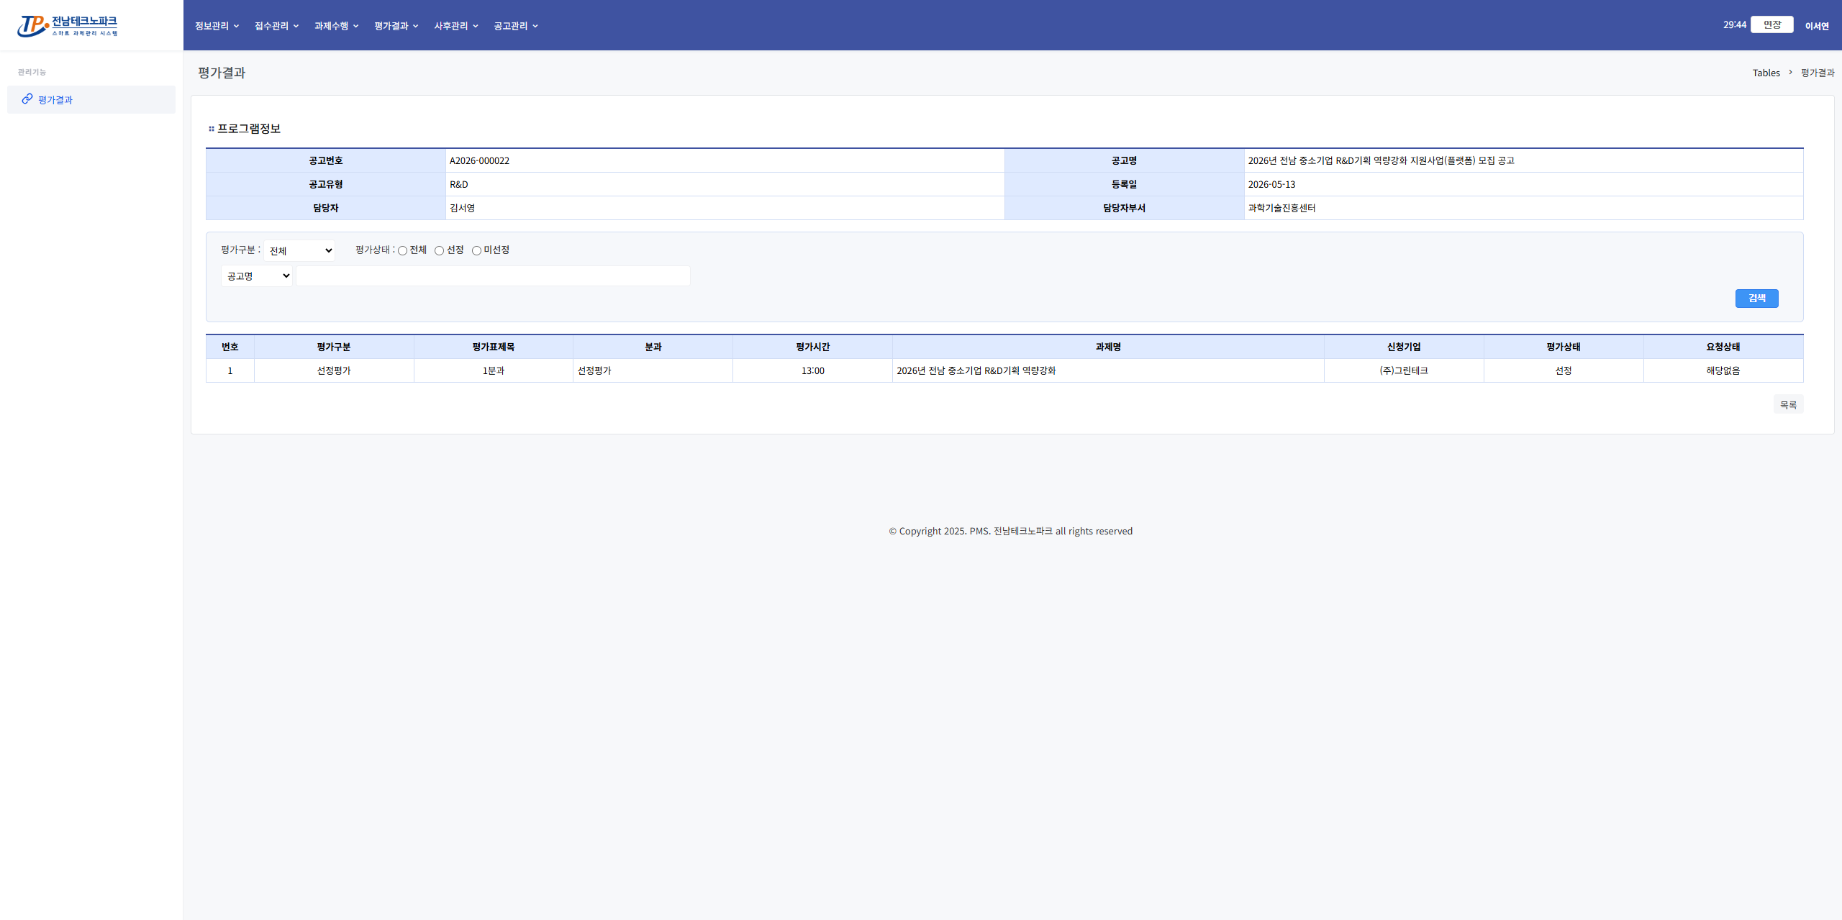This screenshot has width=1842, height=920.
Task: Open the 정보관리 menu
Action: [217, 26]
